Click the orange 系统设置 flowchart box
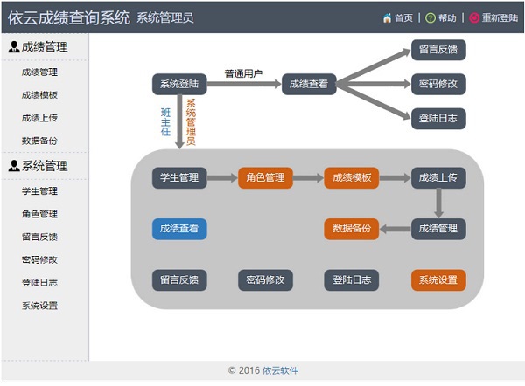The width and height of the screenshot is (525, 386). click(x=438, y=280)
